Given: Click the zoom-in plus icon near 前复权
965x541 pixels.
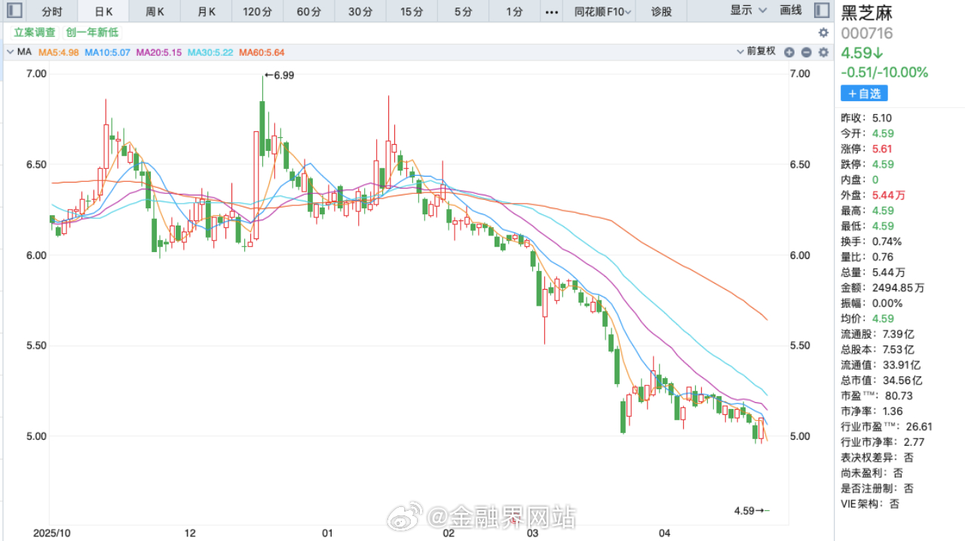Looking at the screenshot, I should click(x=789, y=51).
